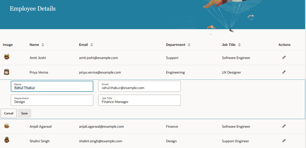306x148 pixels.
Task: Click the edit pencil for Shalini Singh
Action: coord(284,141)
